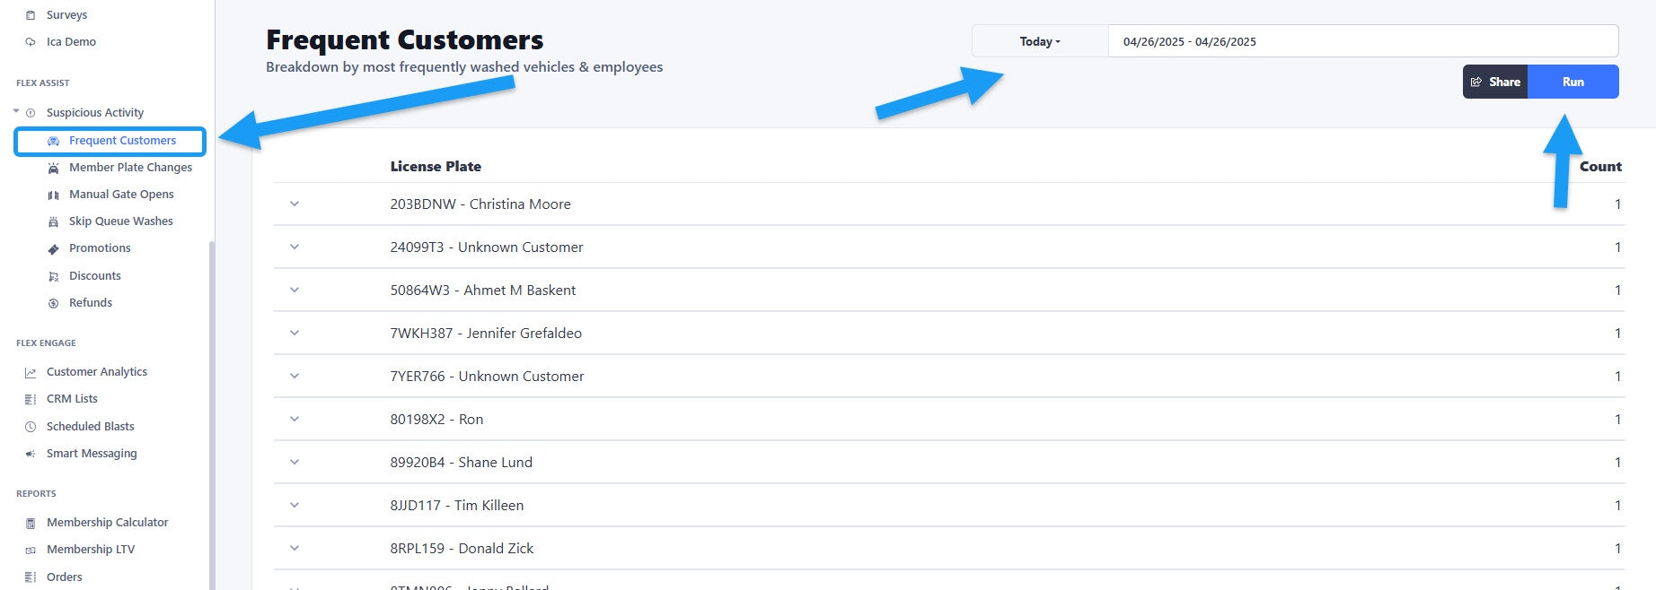Expand the 80198X2 Ron row
The width and height of the screenshot is (1656, 590).
[295, 419]
